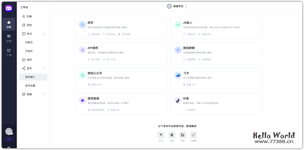Click 预览体验 on the 网页 card
Image resolution: width=304 pixels, height=150 pixels.
(109, 34)
